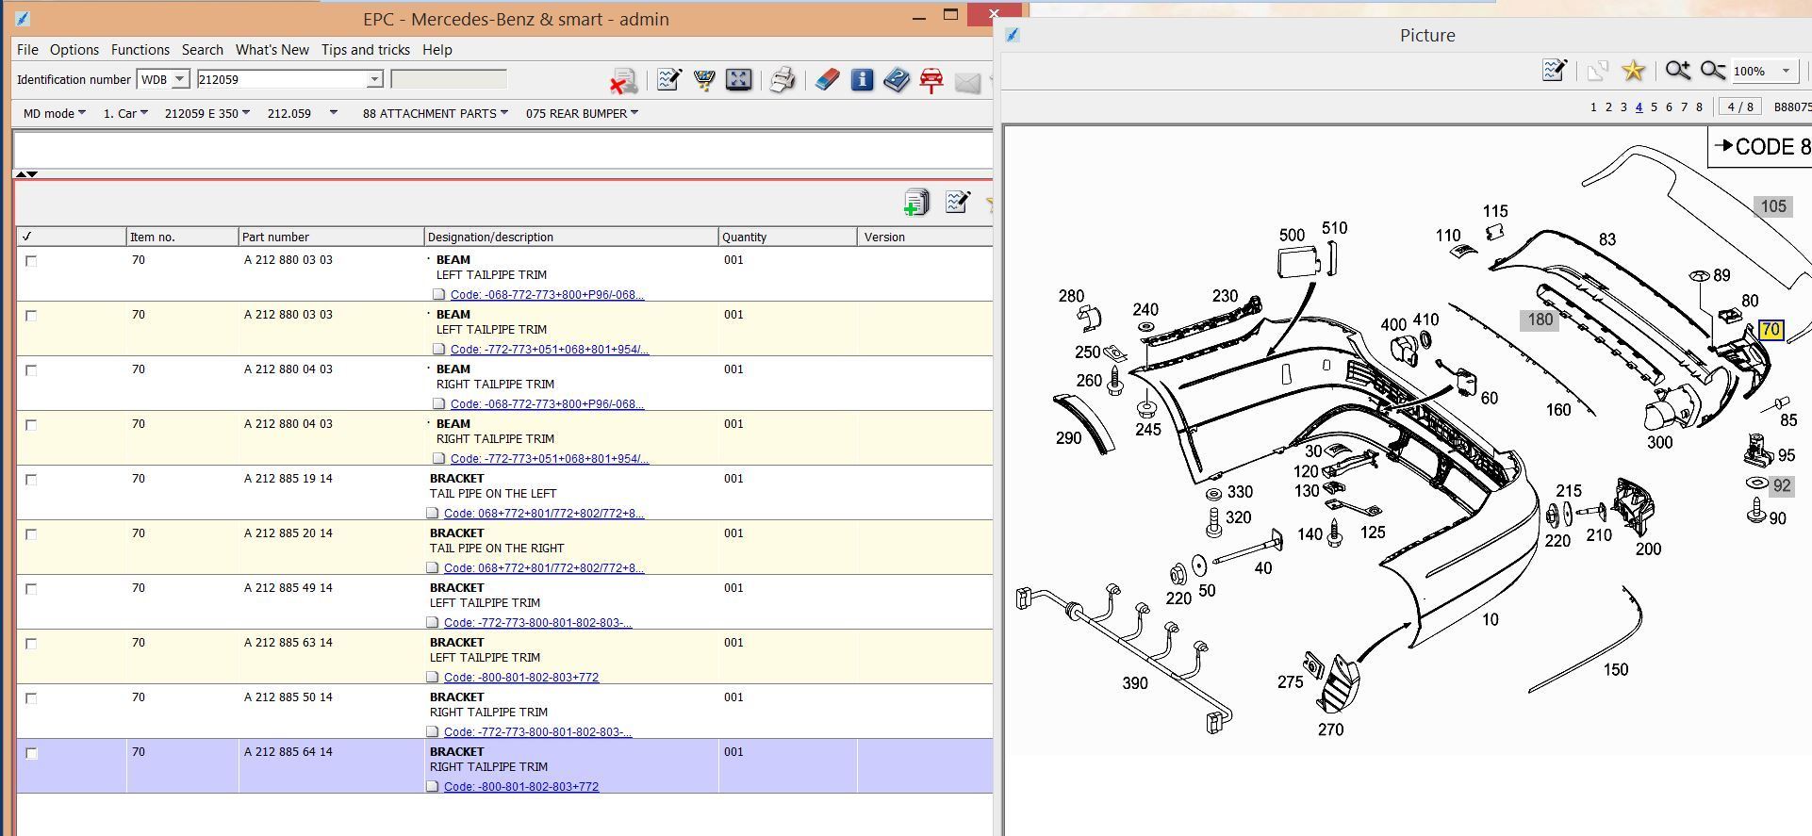Select the first A 212 880 03 03 row checkbox
The image size is (1812, 836).
[31, 261]
